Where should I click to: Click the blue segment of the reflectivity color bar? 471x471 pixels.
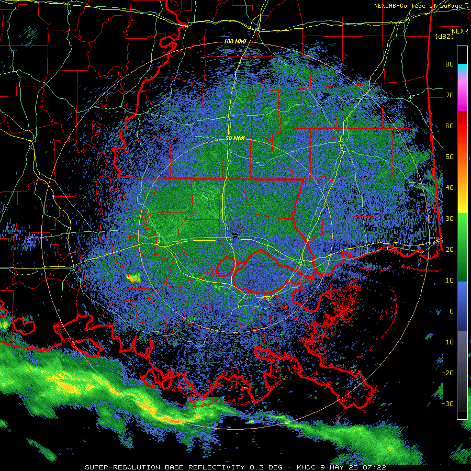point(462,306)
